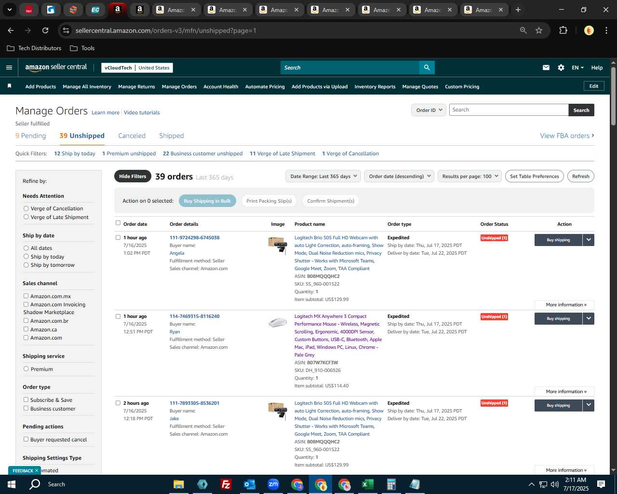617x494 pixels.
Task: Open the Order ID search type dropdown
Action: 429,110
